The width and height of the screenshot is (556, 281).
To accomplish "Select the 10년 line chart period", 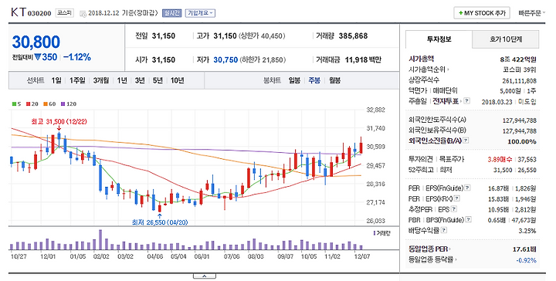I will click(x=178, y=81).
